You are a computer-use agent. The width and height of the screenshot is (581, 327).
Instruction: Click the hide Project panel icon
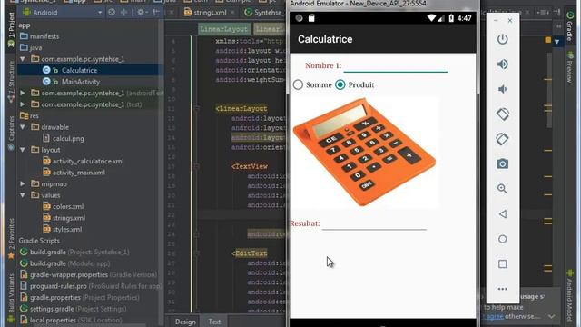[x=156, y=12]
